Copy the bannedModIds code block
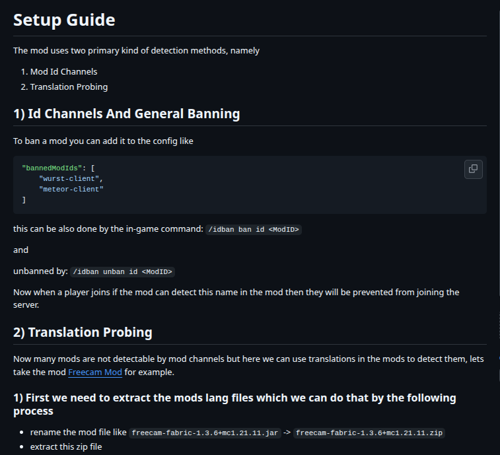The height and width of the screenshot is (455, 500). 473,169
